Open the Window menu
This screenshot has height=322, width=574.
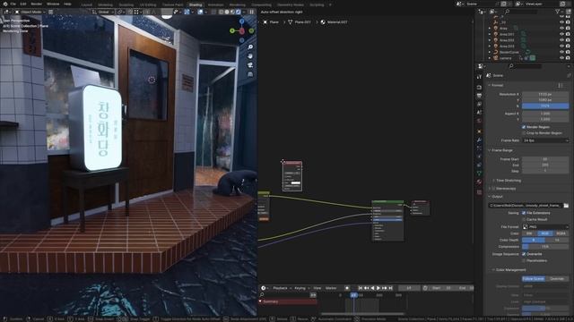[x=53, y=4]
